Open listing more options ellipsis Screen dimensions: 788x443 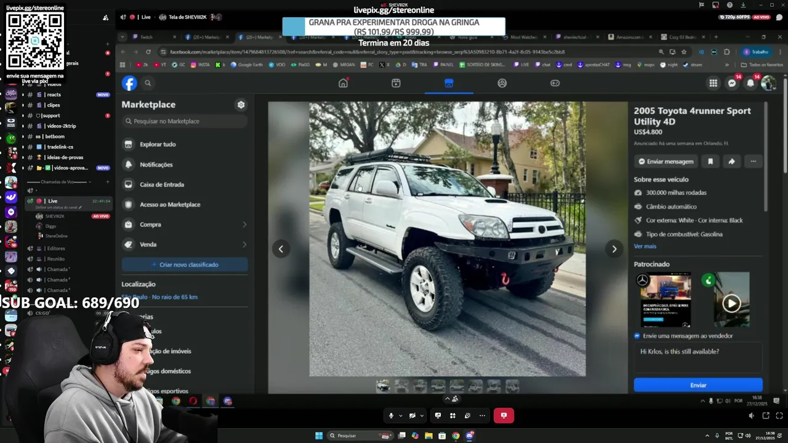point(754,161)
